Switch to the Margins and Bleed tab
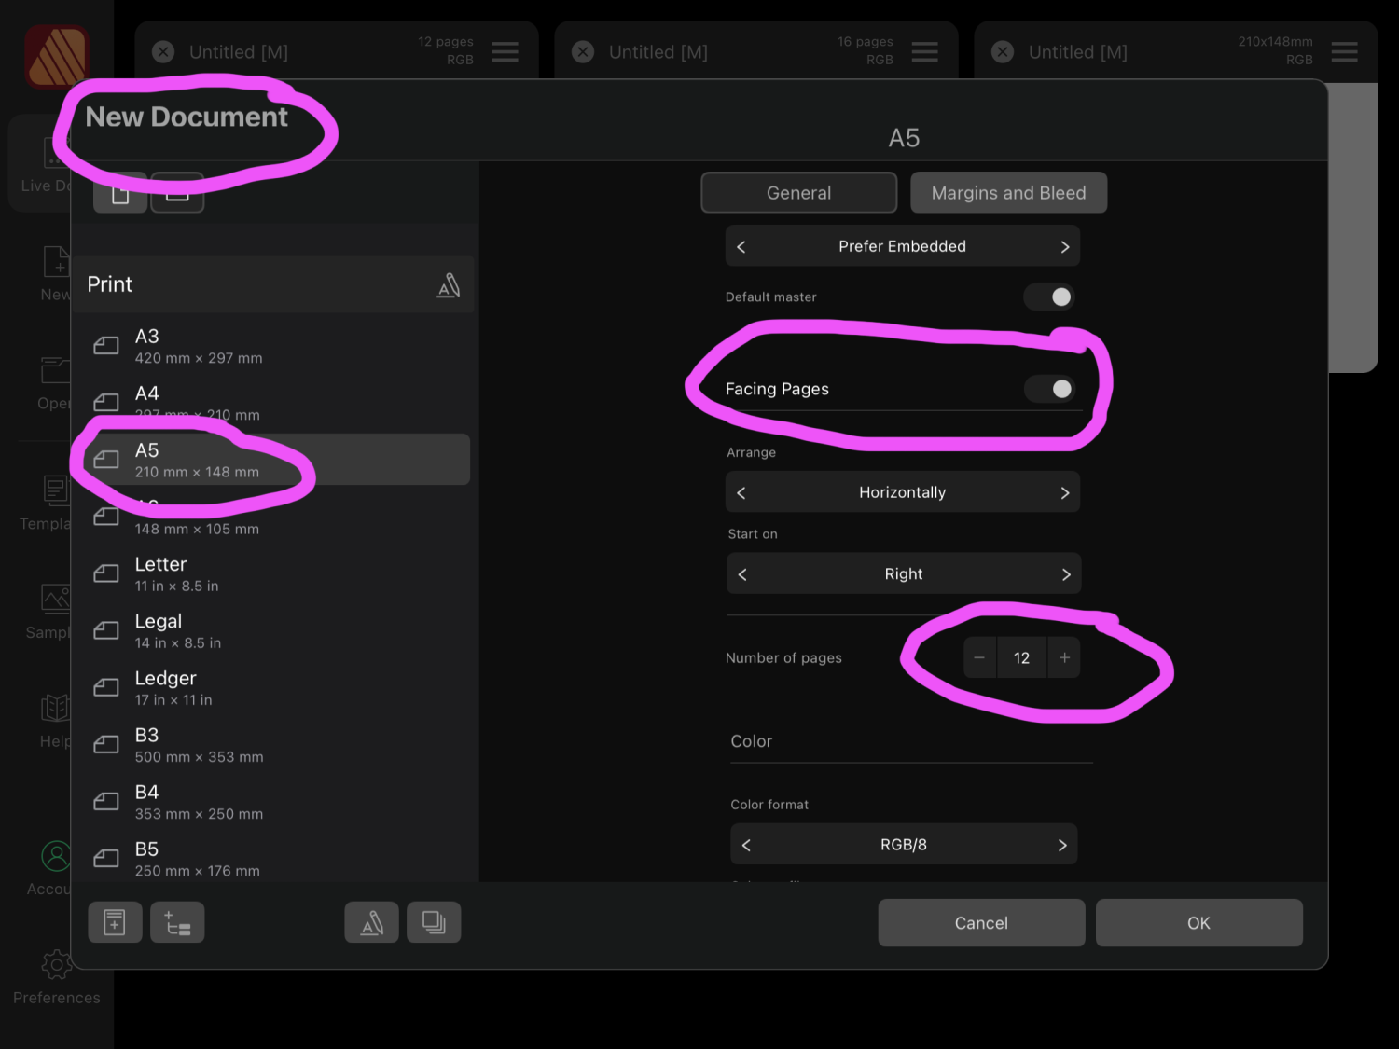1399x1049 pixels. pyautogui.click(x=1008, y=192)
